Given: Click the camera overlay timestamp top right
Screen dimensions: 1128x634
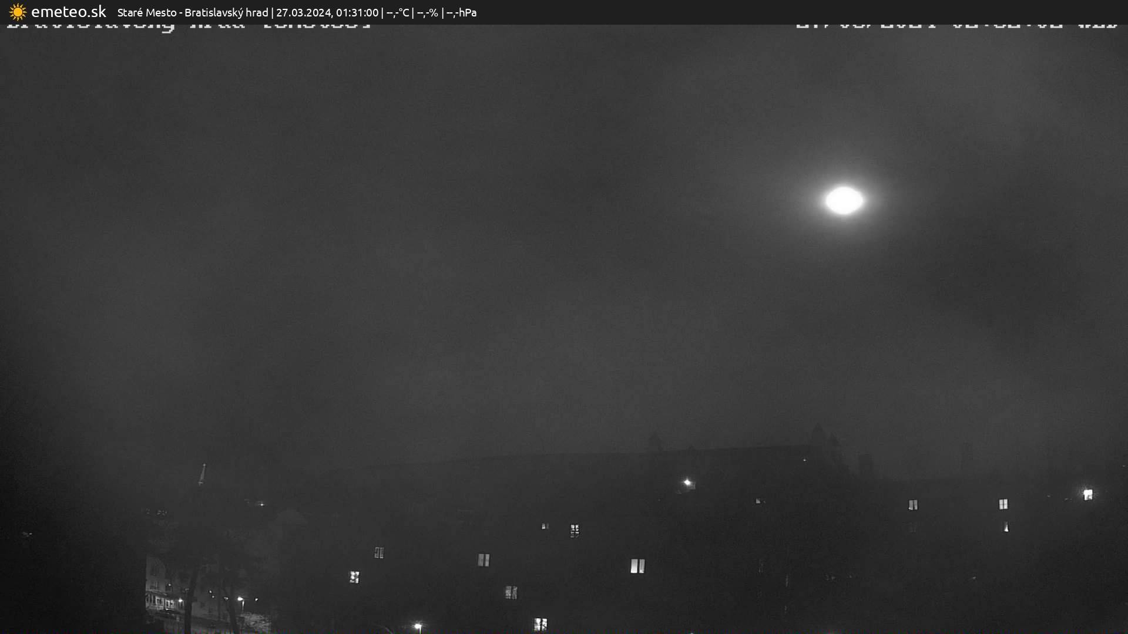Looking at the screenshot, I should click(956, 26).
